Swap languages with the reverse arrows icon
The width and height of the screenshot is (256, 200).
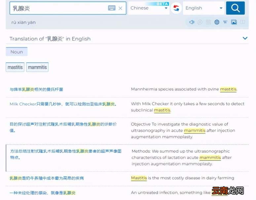point(176,8)
